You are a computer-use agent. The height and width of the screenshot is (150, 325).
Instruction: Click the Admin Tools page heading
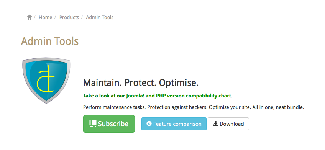coord(50,41)
